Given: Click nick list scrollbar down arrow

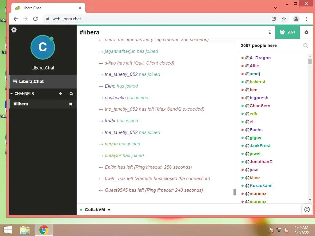Looking at the screenshot, I should (x=310, y=200).
